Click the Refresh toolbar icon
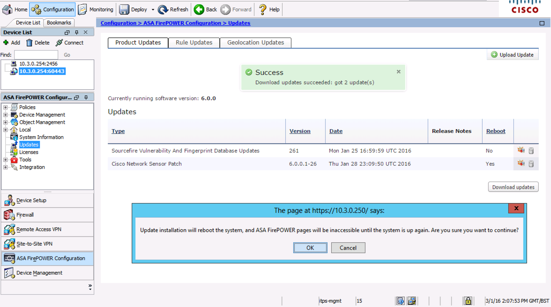551x307 pixels. click(x=163, y=9)
